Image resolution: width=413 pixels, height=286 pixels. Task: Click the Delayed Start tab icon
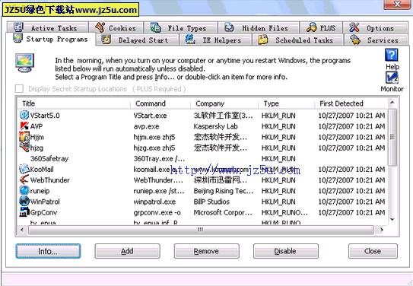(x=106, y=40)
